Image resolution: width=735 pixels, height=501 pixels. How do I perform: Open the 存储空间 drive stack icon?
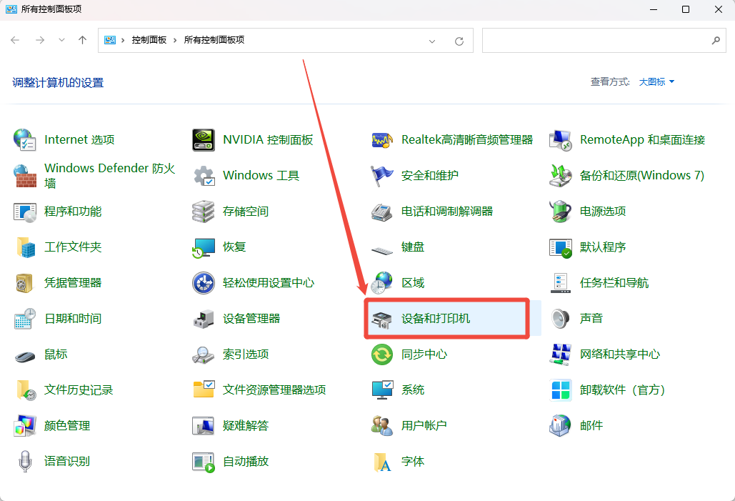point(204,212)
